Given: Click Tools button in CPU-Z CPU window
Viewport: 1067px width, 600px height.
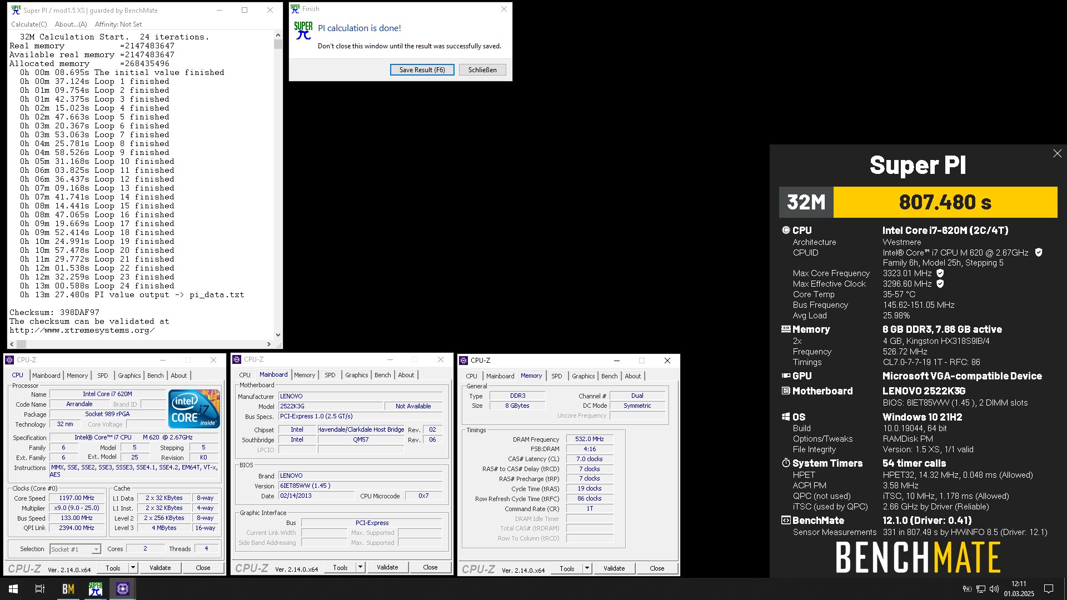Looking at the screenshot, I should [x=113, y=568].
